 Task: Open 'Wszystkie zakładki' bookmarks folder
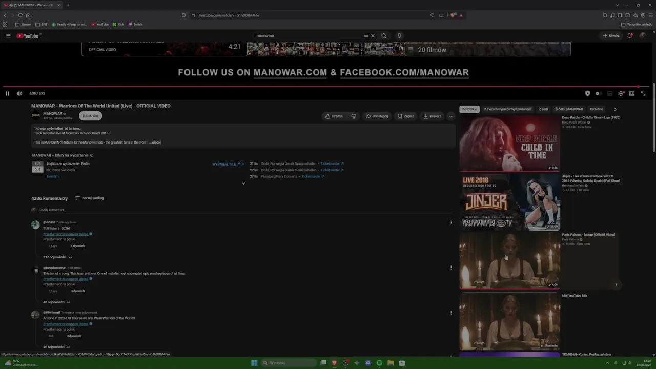click(637, 24)
